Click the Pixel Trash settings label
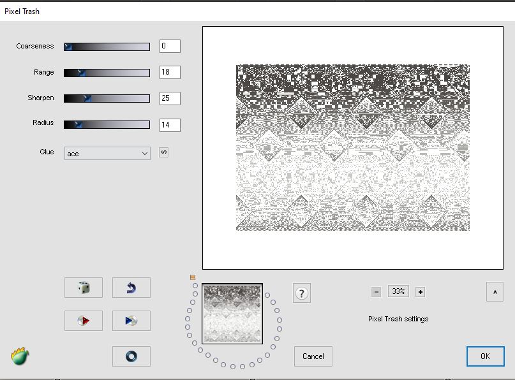The width and height of the screenshot is (515, 380). pyautogui.click(x=398, y=319)
